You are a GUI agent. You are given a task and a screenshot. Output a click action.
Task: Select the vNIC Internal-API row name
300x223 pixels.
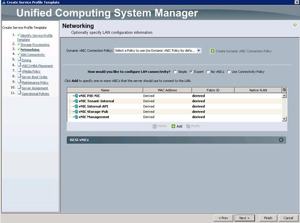coord(93,107)
